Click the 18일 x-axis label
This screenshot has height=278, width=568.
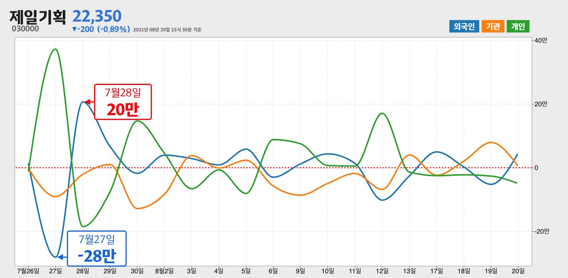tap(464, 271)
